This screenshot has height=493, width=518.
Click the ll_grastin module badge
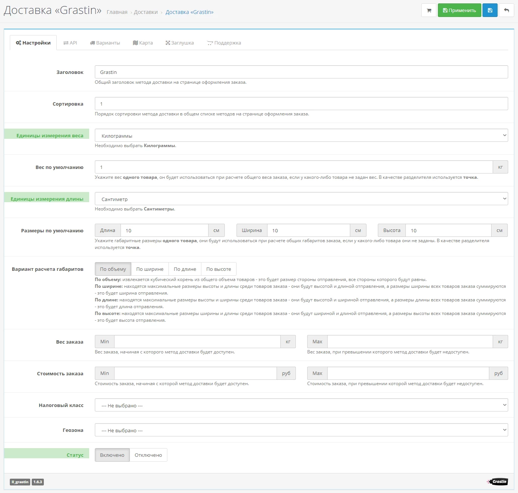(20, 482)
